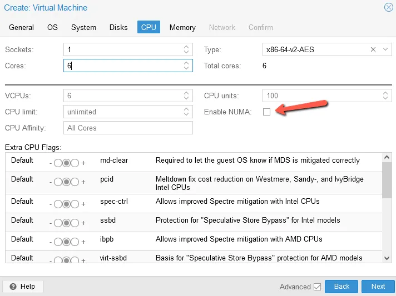Click plus icon for md-clear flag
Screen dimensions: 396x296
pyautogui.click(x=83, y=163)
